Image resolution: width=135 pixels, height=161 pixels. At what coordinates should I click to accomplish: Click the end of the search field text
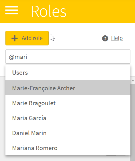pyautogui.click(x=27, y=57)
